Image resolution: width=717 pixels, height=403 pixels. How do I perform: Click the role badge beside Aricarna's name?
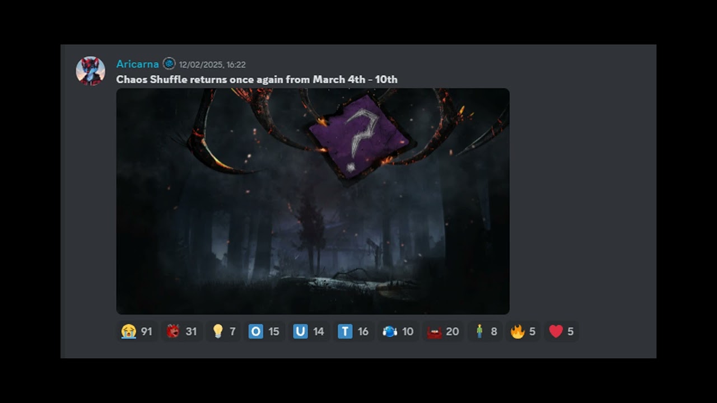[169, 64]
